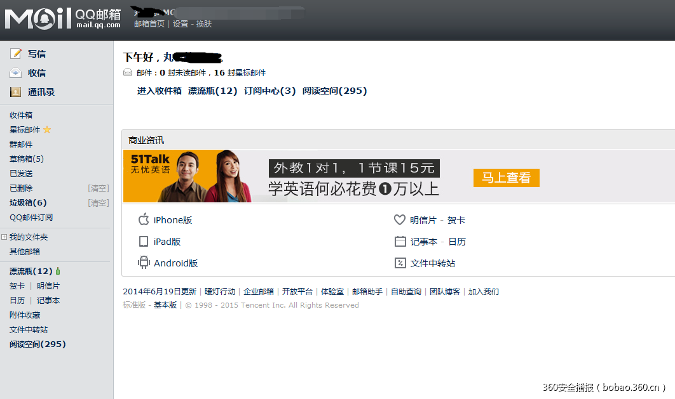The width and height of the screenshot is (675, 399).
Task: Click the 马上查看 orange ad button
Action: [x=506, y=178]
